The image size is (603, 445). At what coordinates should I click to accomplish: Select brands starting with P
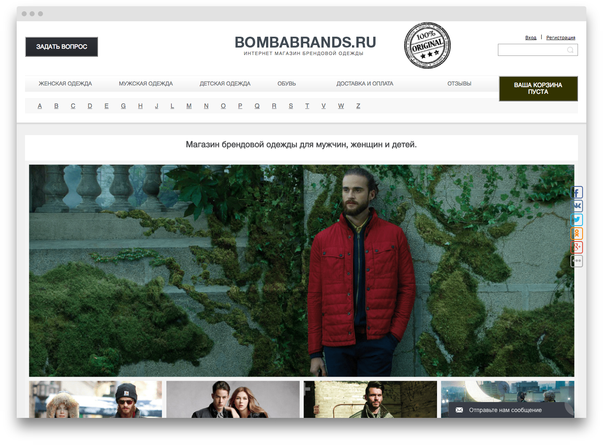240,106
